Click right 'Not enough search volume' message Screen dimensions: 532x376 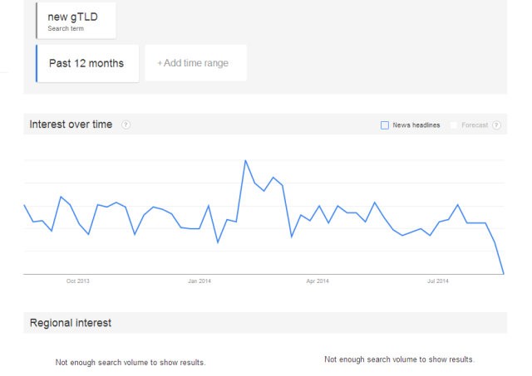(399, 359)
